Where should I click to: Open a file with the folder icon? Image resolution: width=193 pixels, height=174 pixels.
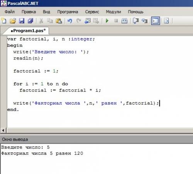(13, 21)
